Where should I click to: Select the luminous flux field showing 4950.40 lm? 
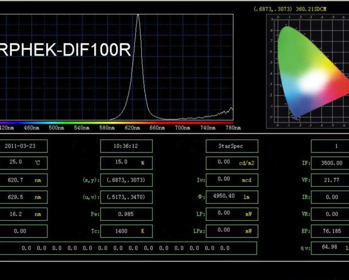point(231,197)
